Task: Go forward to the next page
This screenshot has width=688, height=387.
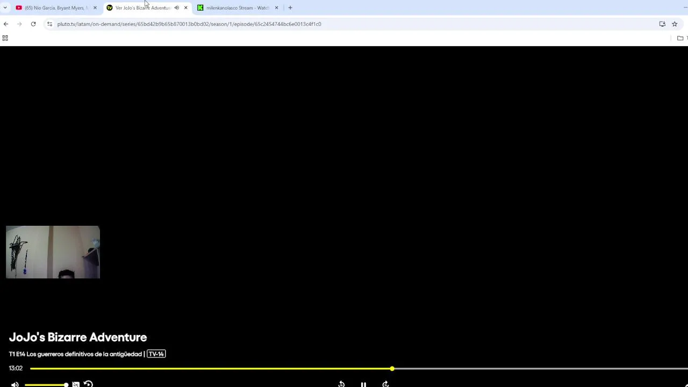Action: pyautogui.click(x=19, y=24)
